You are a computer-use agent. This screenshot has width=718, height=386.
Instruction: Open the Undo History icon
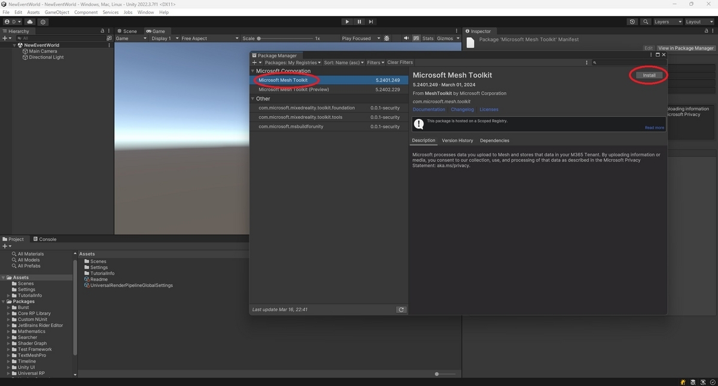[x=632, y=22]
